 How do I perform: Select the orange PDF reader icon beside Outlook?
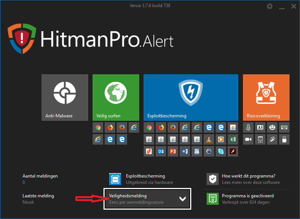point(149,151)
